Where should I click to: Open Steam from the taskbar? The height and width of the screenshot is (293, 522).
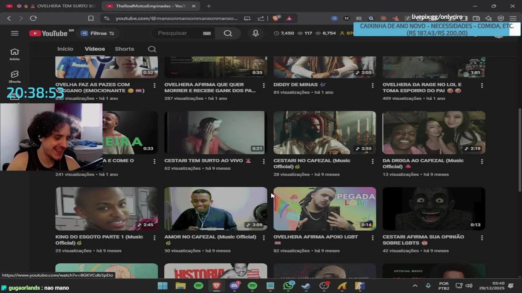click(x=306, y=286)
